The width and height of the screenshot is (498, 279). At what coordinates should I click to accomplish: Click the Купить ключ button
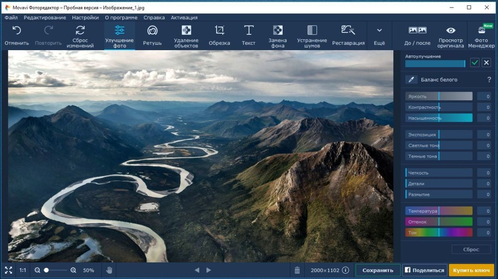471,270
